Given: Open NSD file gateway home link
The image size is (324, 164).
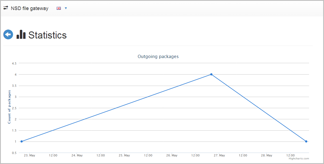Looking at the screenshot, I should pos(30,8).
